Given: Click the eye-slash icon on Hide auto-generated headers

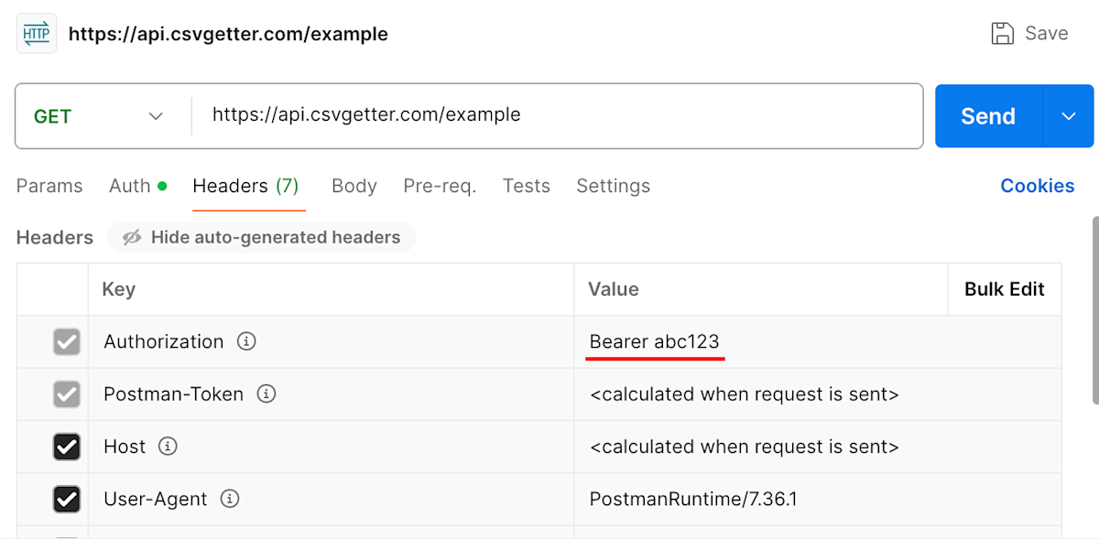Looking at the screenshot, I should 131,237.
